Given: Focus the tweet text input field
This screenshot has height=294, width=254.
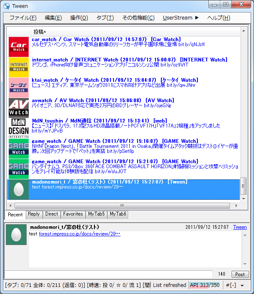Looking at the screenshot, I should [x=109, y=274].
